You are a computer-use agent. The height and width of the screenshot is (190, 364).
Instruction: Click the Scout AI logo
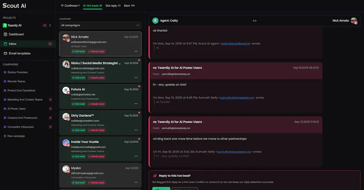pyautogui.click(x=14, y=6)
